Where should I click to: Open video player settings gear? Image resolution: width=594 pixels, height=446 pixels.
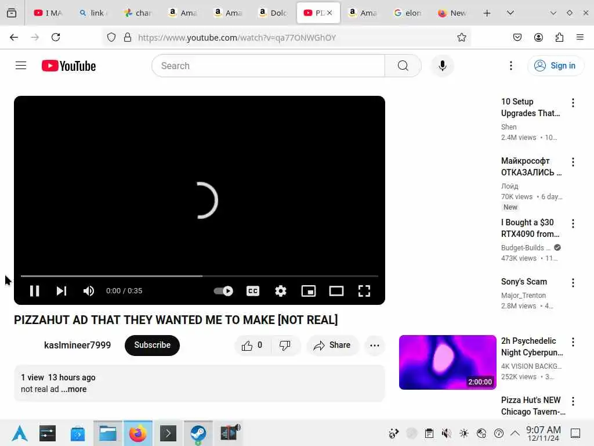pyautogui.click(x=281, y=291)
